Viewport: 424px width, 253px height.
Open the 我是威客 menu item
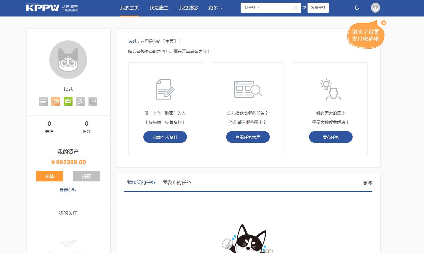click(188, 8)
